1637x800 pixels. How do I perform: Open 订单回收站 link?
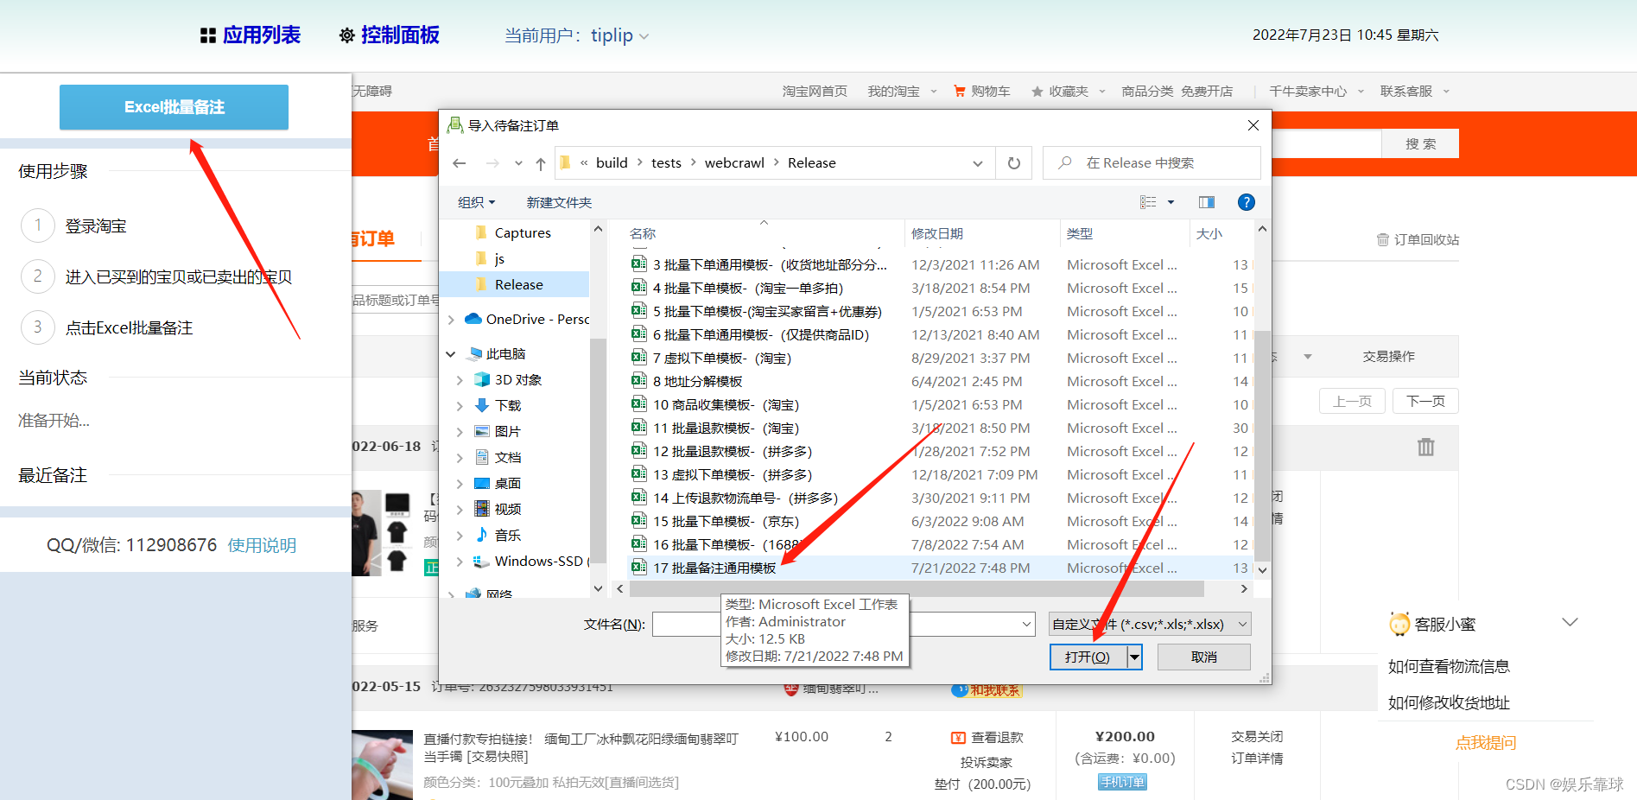coord(1418,240)
